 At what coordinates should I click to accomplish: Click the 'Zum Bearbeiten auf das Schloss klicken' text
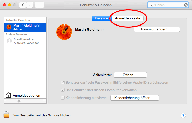(x=42, y=115)
